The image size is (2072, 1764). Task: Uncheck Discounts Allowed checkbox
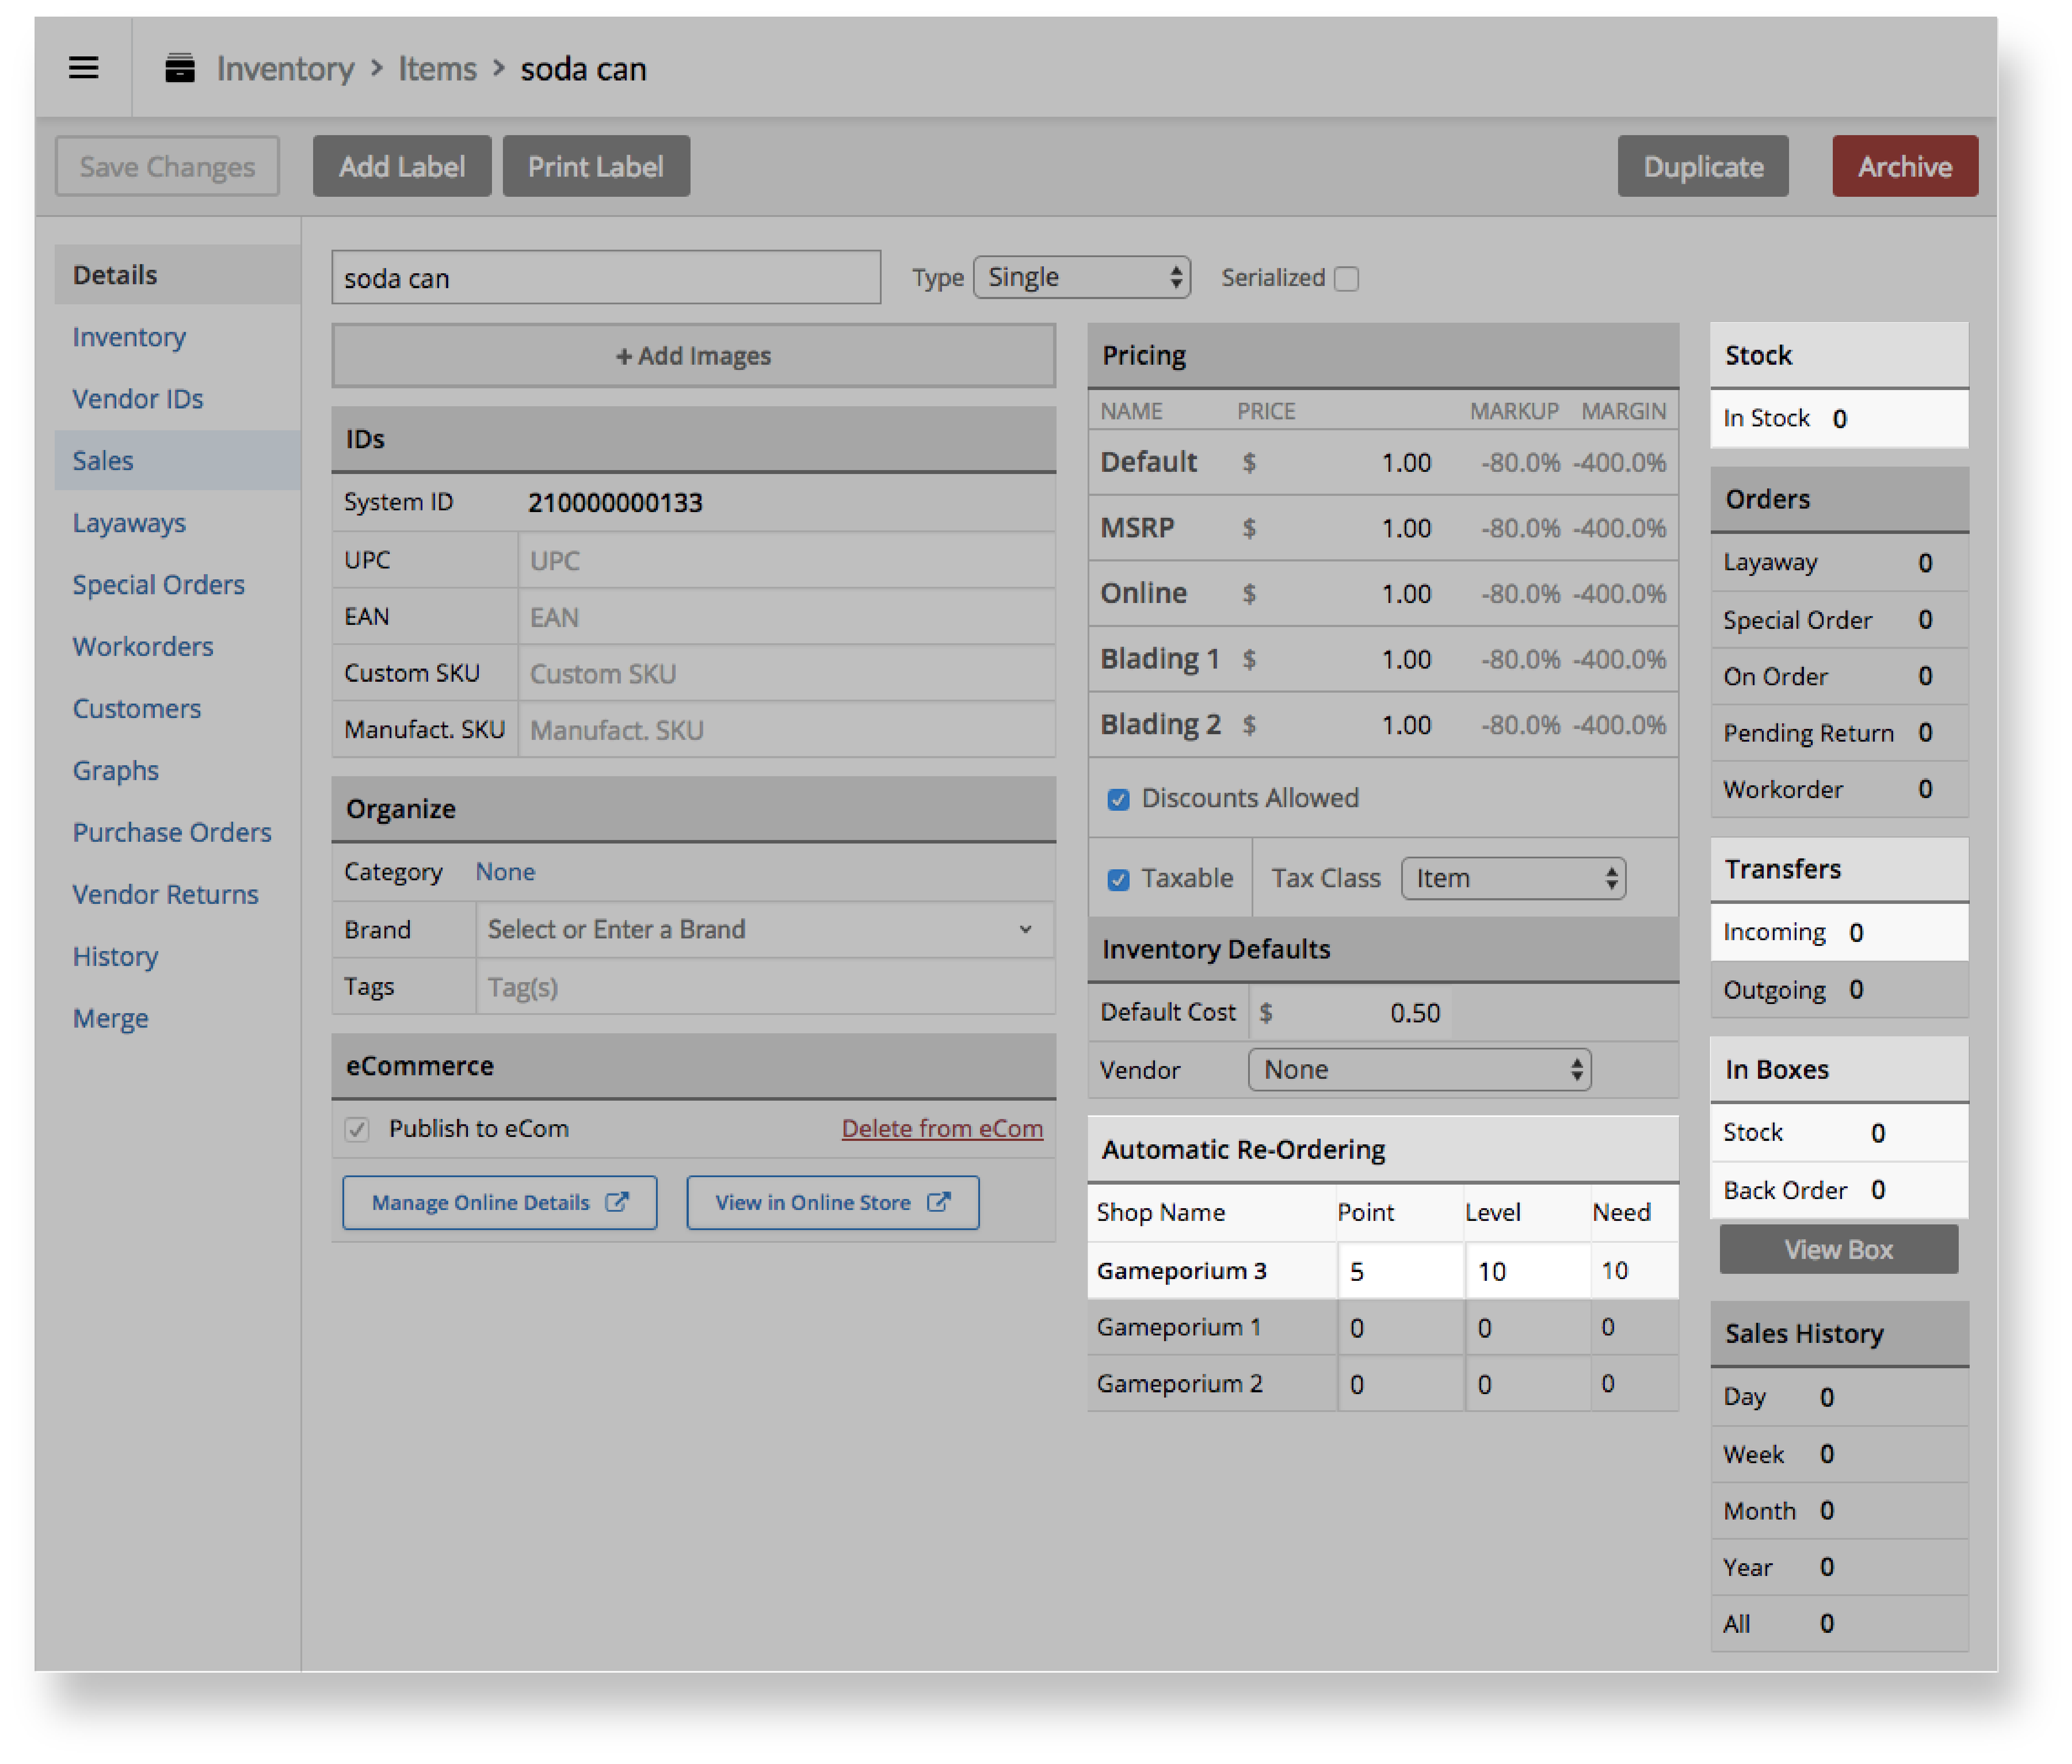tap(1118, 799)
